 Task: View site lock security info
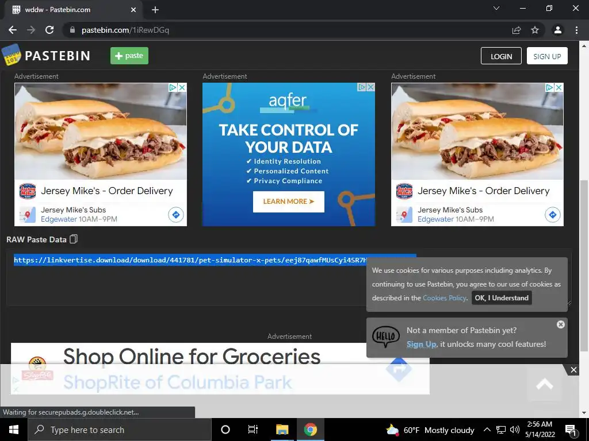tap(72, 30)
